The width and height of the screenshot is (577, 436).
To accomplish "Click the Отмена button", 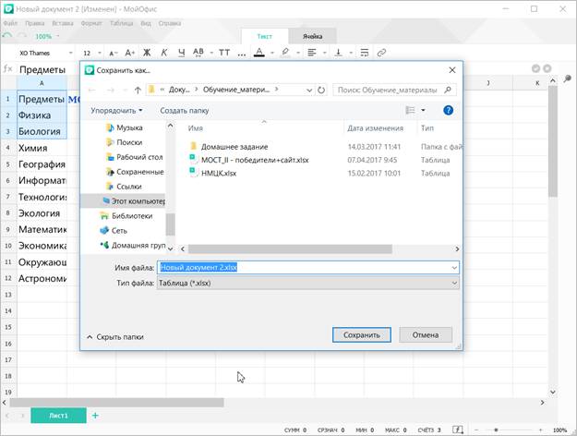I will pos(425,334).
